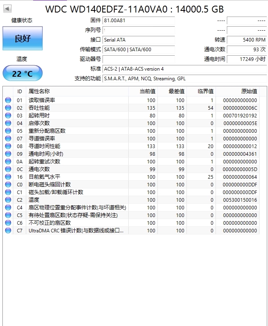The image size is (268, 326).
Task: Click the 22 °C temperature button
Action: [23, 73]
